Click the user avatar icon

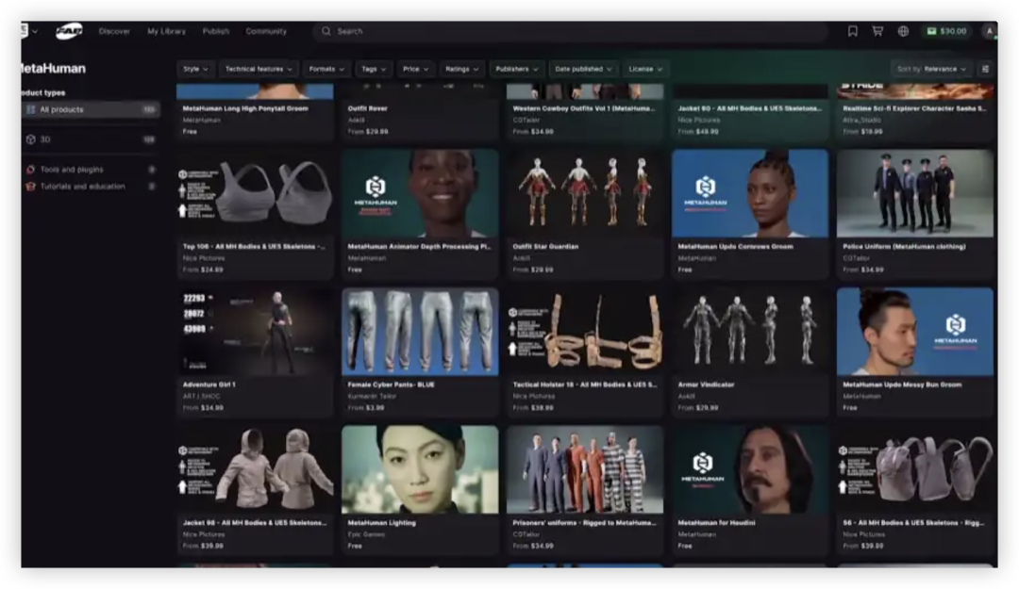[x=990, y=31]
